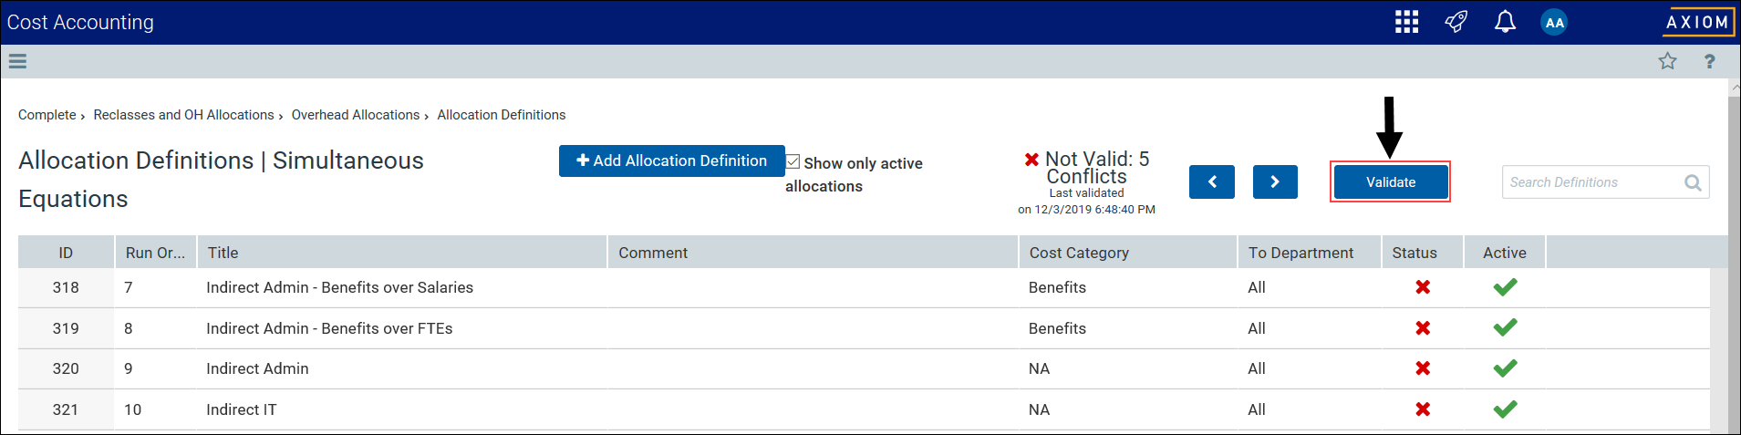Click the red status X for ID 319

tap(1423, 328)
